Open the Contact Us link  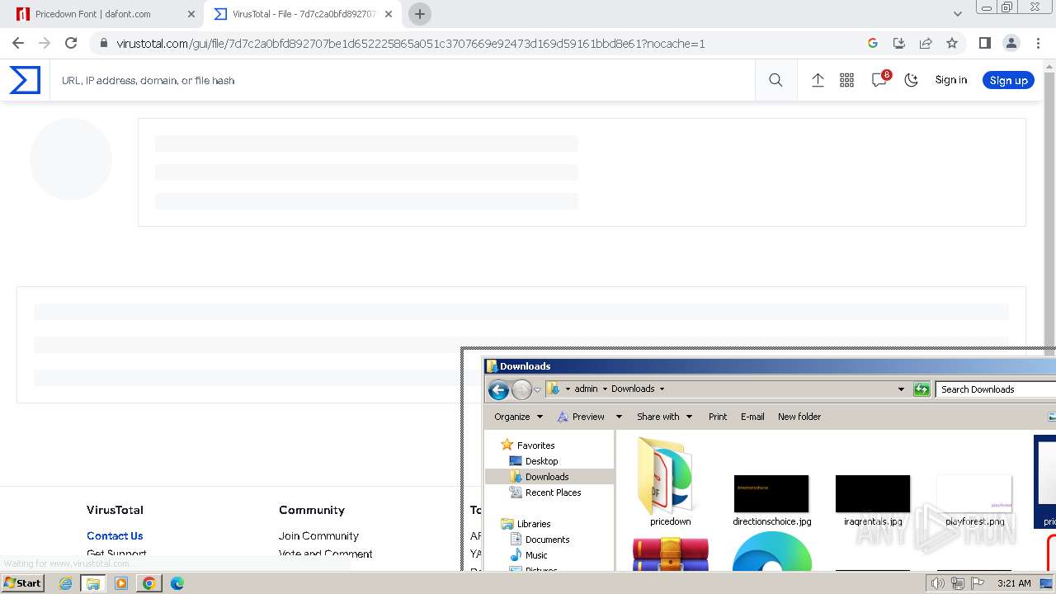tap(115, 535)
